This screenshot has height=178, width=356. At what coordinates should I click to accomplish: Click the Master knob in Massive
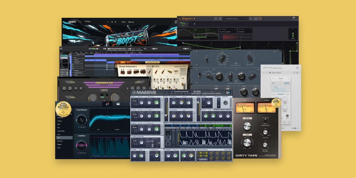tap(225, 103)
